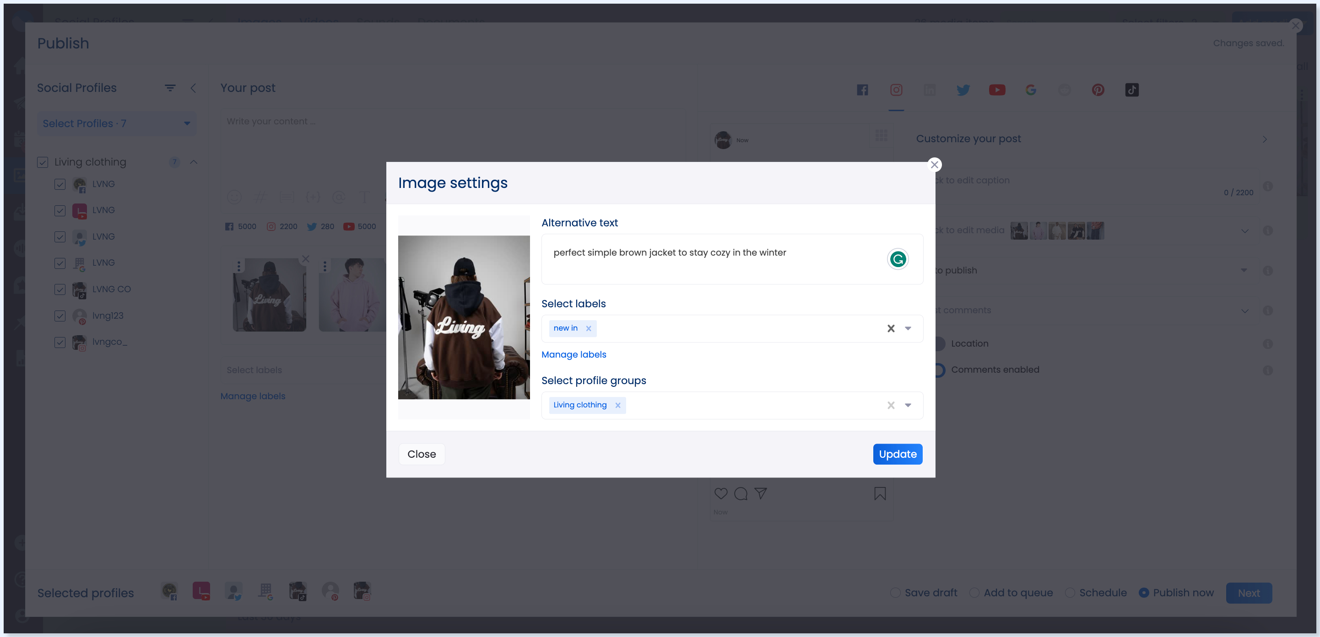Edit the Alternative text field
This screenshot has width=1320, height=637.
pos(732,259)
